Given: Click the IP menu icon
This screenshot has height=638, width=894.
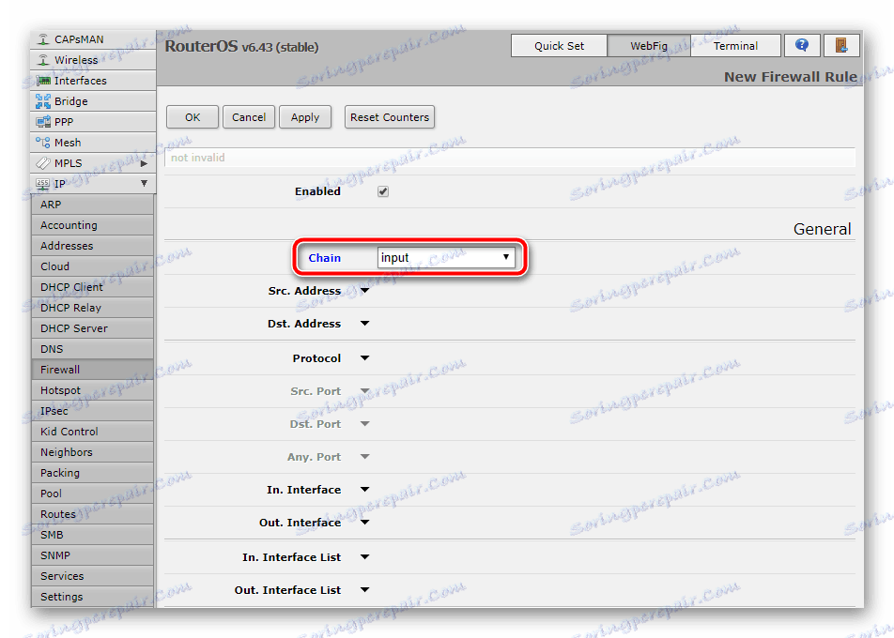Looking at the screenshot, I should [43, 184].
